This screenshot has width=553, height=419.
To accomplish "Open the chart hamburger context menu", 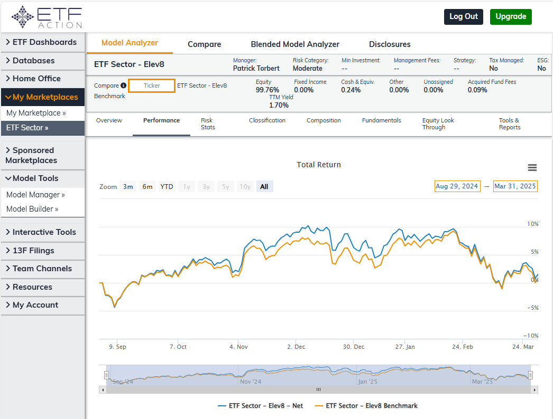I will coord(532,168).
